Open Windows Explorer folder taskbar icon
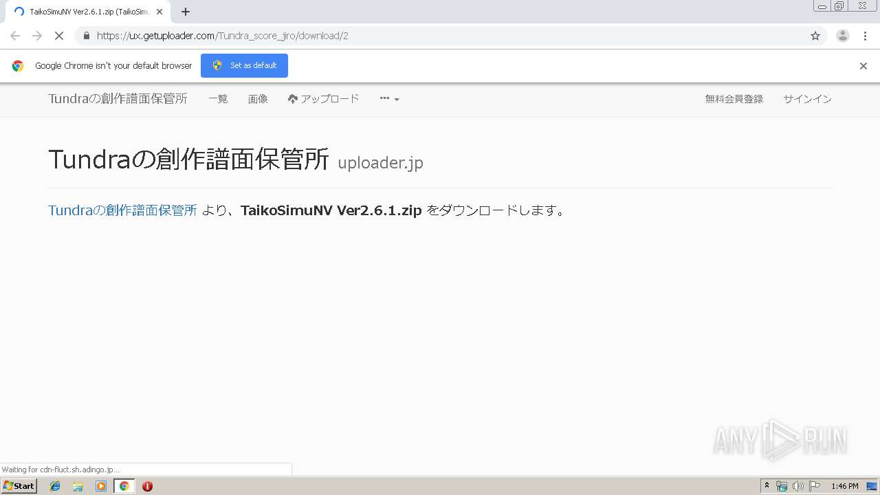The height and width of the screenshot is (495, 880). click(x=78, y=486)
